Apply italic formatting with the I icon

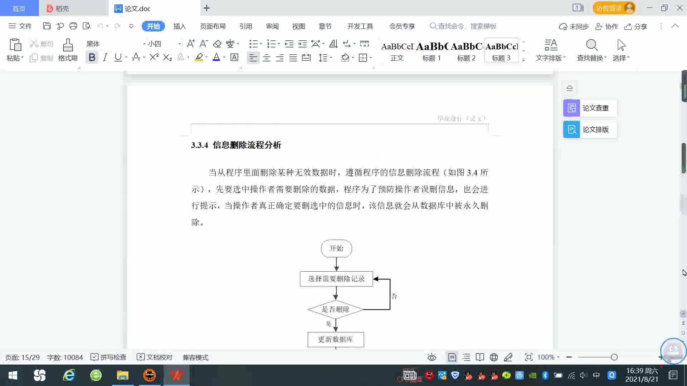click(105, 58)
